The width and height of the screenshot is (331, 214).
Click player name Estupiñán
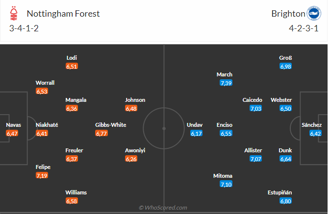280,192
